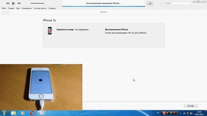This screenshot has width=207, height=116.
Task: Click the volume slider knob
Action: click(45, 3)
